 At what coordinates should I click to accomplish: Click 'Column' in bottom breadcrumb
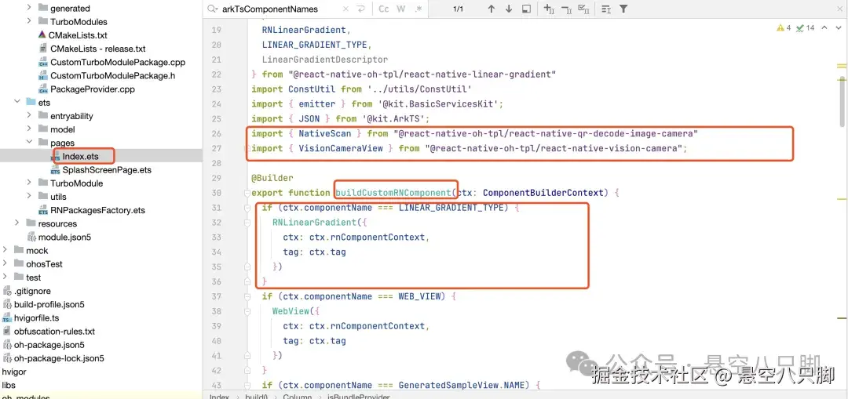[297, 397]
